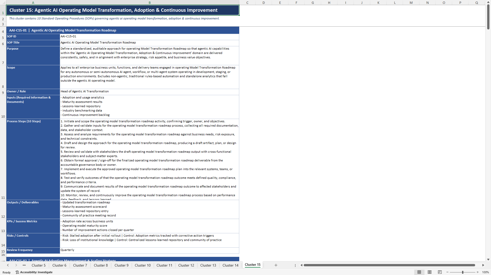Click Select All corner triangle
Viewport: 491px width, 275px height.
click(x=3, y=2)
